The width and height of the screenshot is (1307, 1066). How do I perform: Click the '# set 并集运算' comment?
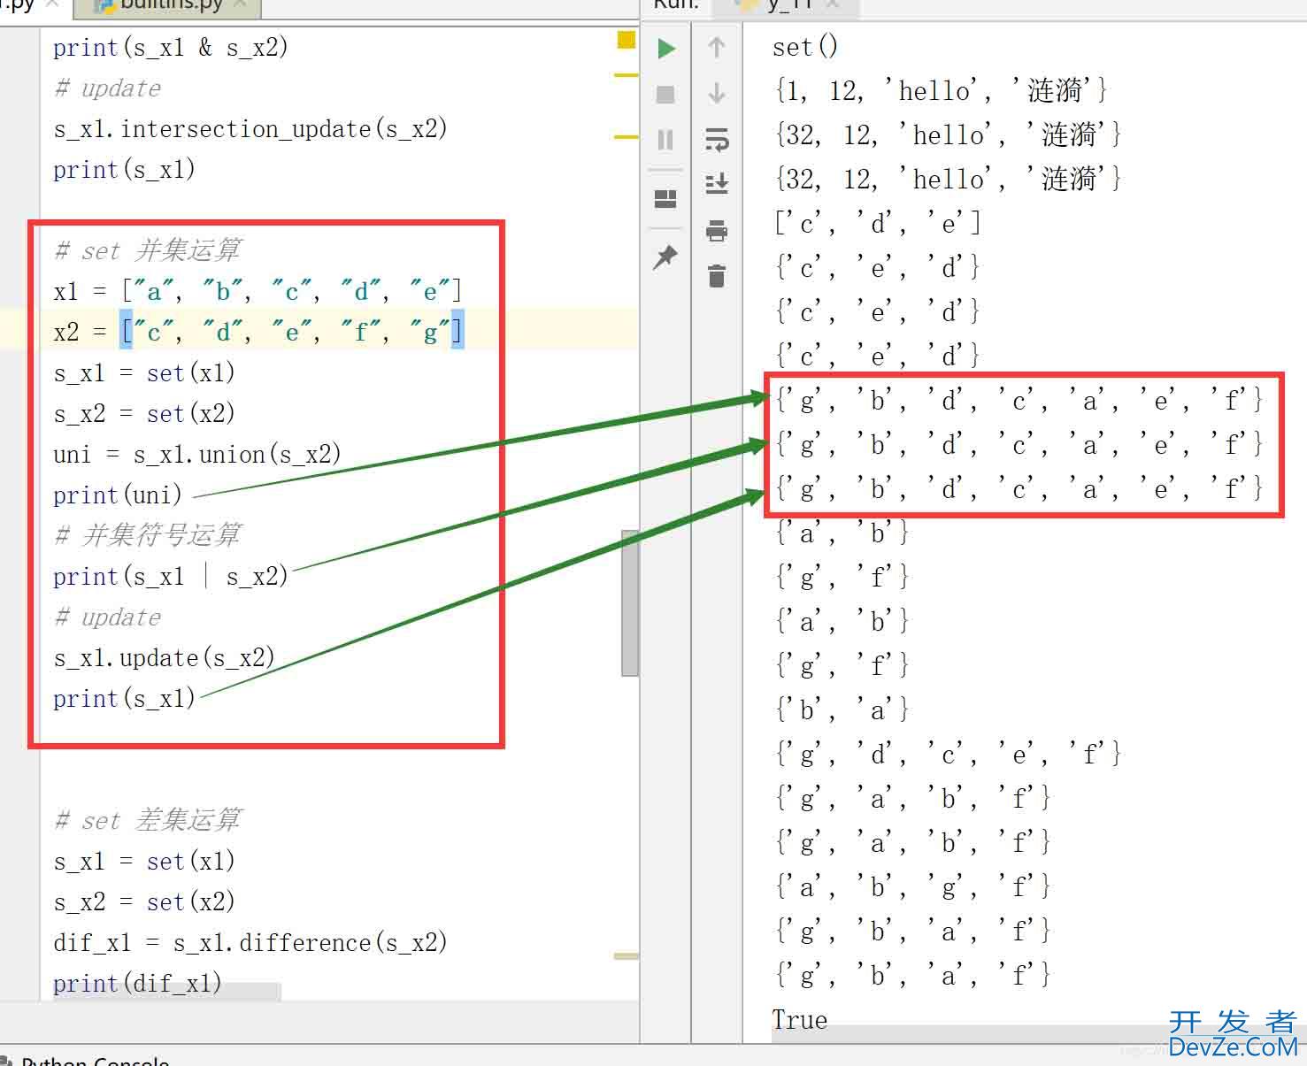(147, 250)
